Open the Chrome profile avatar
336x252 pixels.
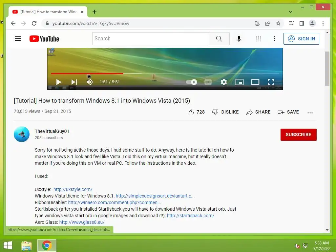pos(312,23)
